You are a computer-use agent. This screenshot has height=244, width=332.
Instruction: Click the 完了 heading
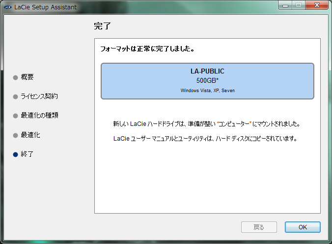click(x=102, y=26)
